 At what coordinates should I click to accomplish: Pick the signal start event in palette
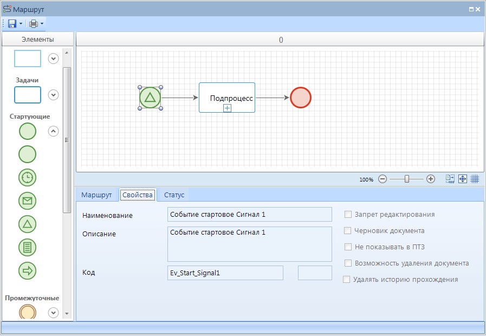point(28,224)
